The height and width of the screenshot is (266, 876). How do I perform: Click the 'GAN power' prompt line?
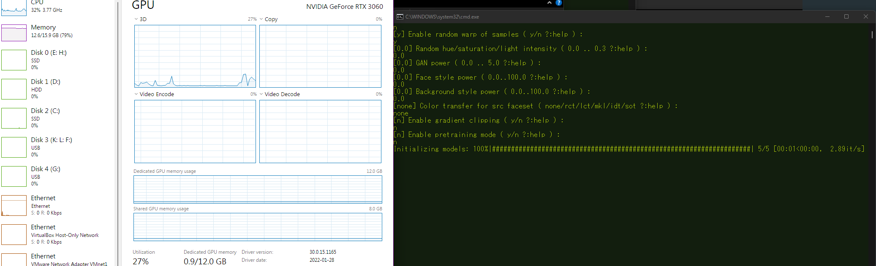[467, 63]
